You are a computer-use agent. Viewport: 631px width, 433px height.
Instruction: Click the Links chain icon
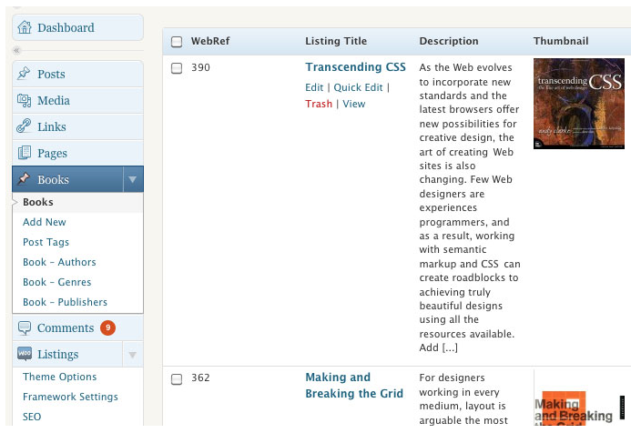click(24, 126)
